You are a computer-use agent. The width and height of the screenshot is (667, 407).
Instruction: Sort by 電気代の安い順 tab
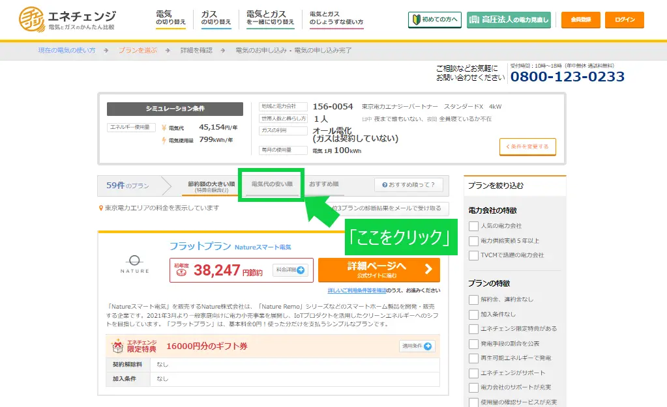273,184
